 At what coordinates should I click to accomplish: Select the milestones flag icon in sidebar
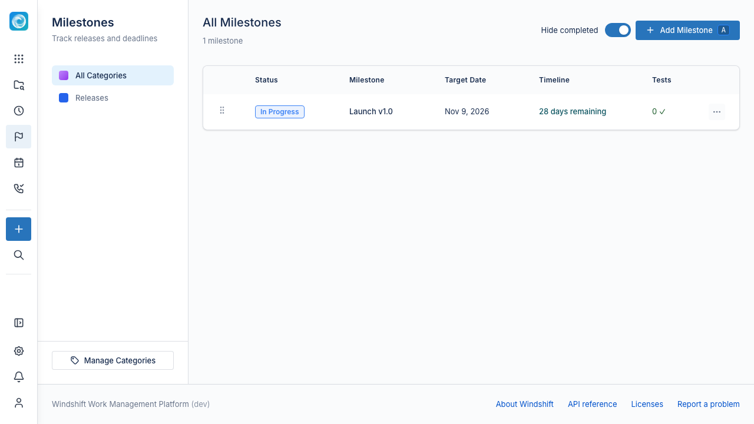click(x=19, y=137)
